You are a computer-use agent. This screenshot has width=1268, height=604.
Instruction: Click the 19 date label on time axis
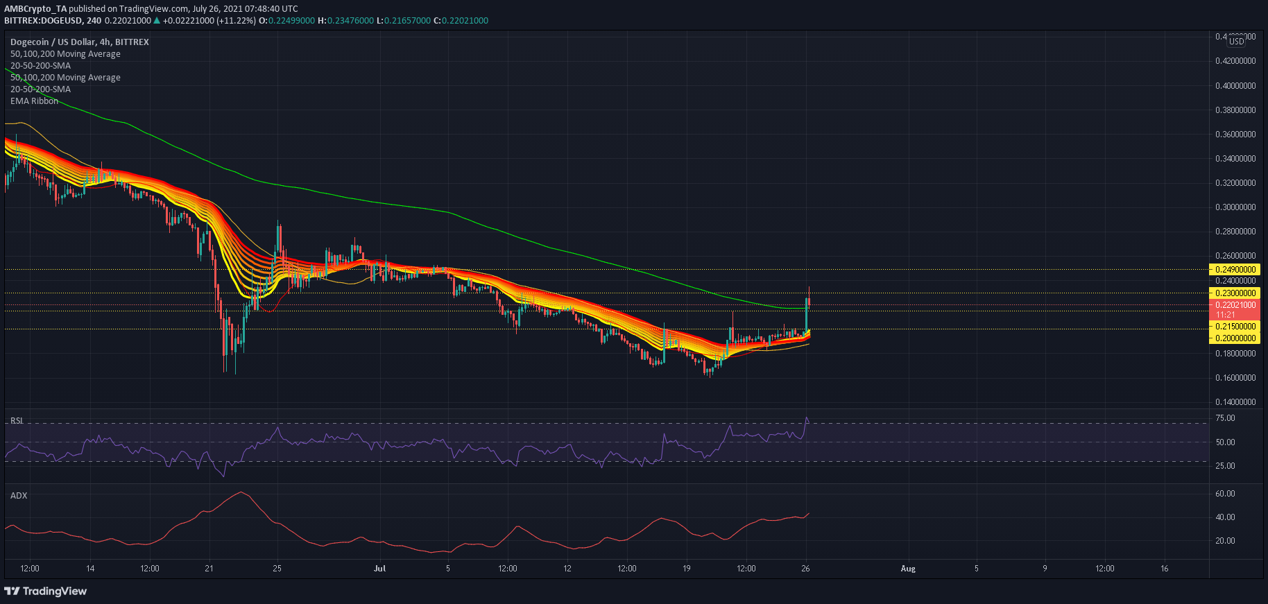(686, 569)
